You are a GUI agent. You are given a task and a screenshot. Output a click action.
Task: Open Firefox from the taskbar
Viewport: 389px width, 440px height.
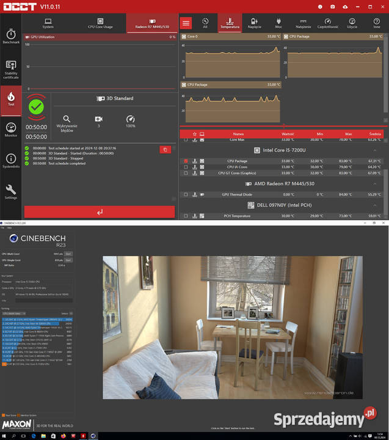(64, 436)
